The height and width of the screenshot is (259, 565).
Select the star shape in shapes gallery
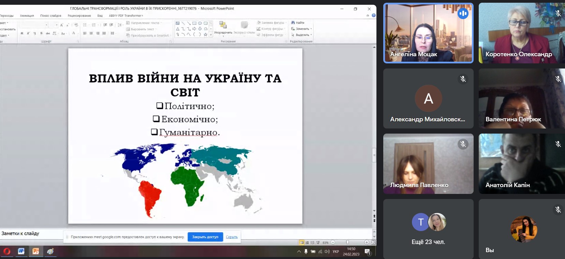pos(205,34)
